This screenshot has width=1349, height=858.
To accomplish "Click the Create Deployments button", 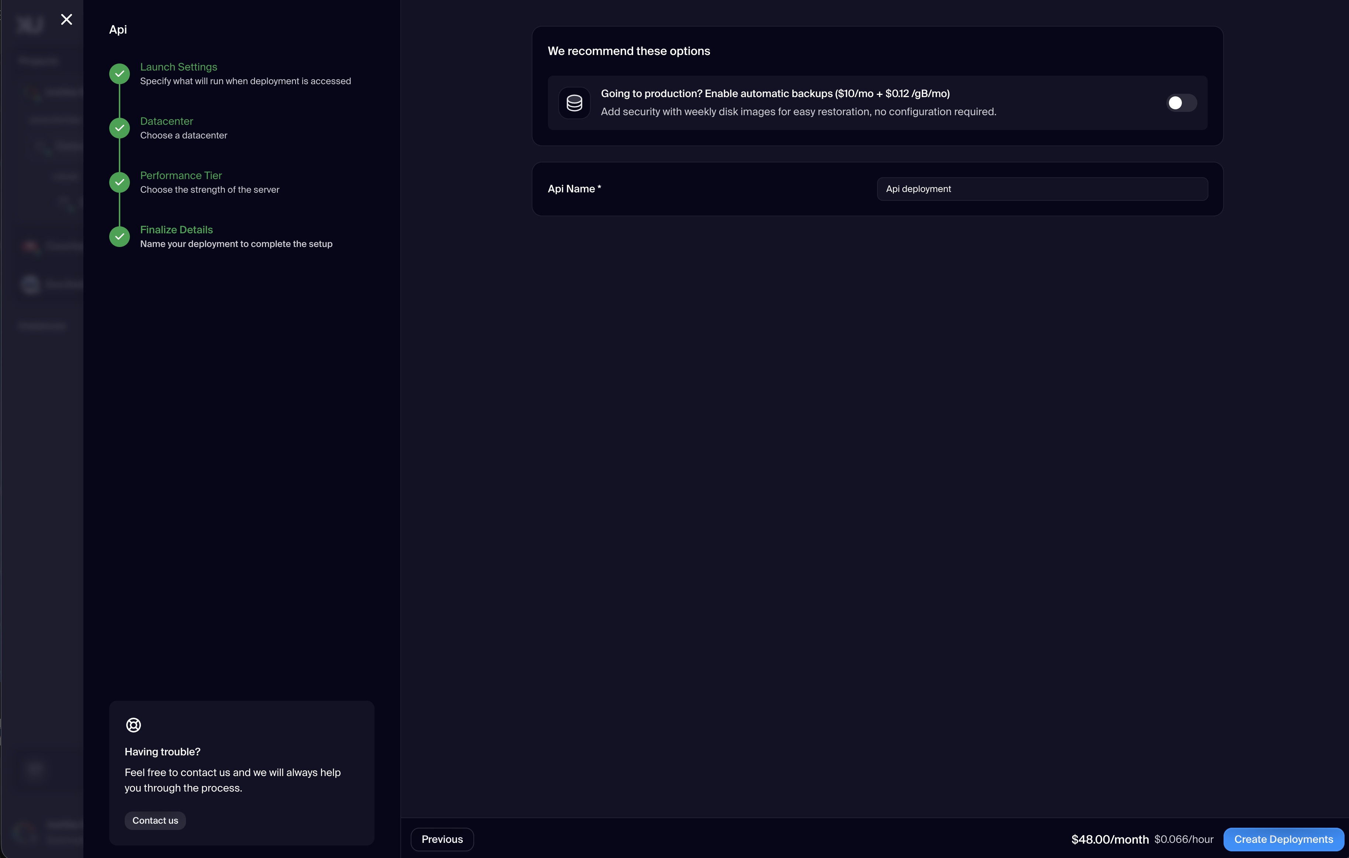I will 1283,839.
